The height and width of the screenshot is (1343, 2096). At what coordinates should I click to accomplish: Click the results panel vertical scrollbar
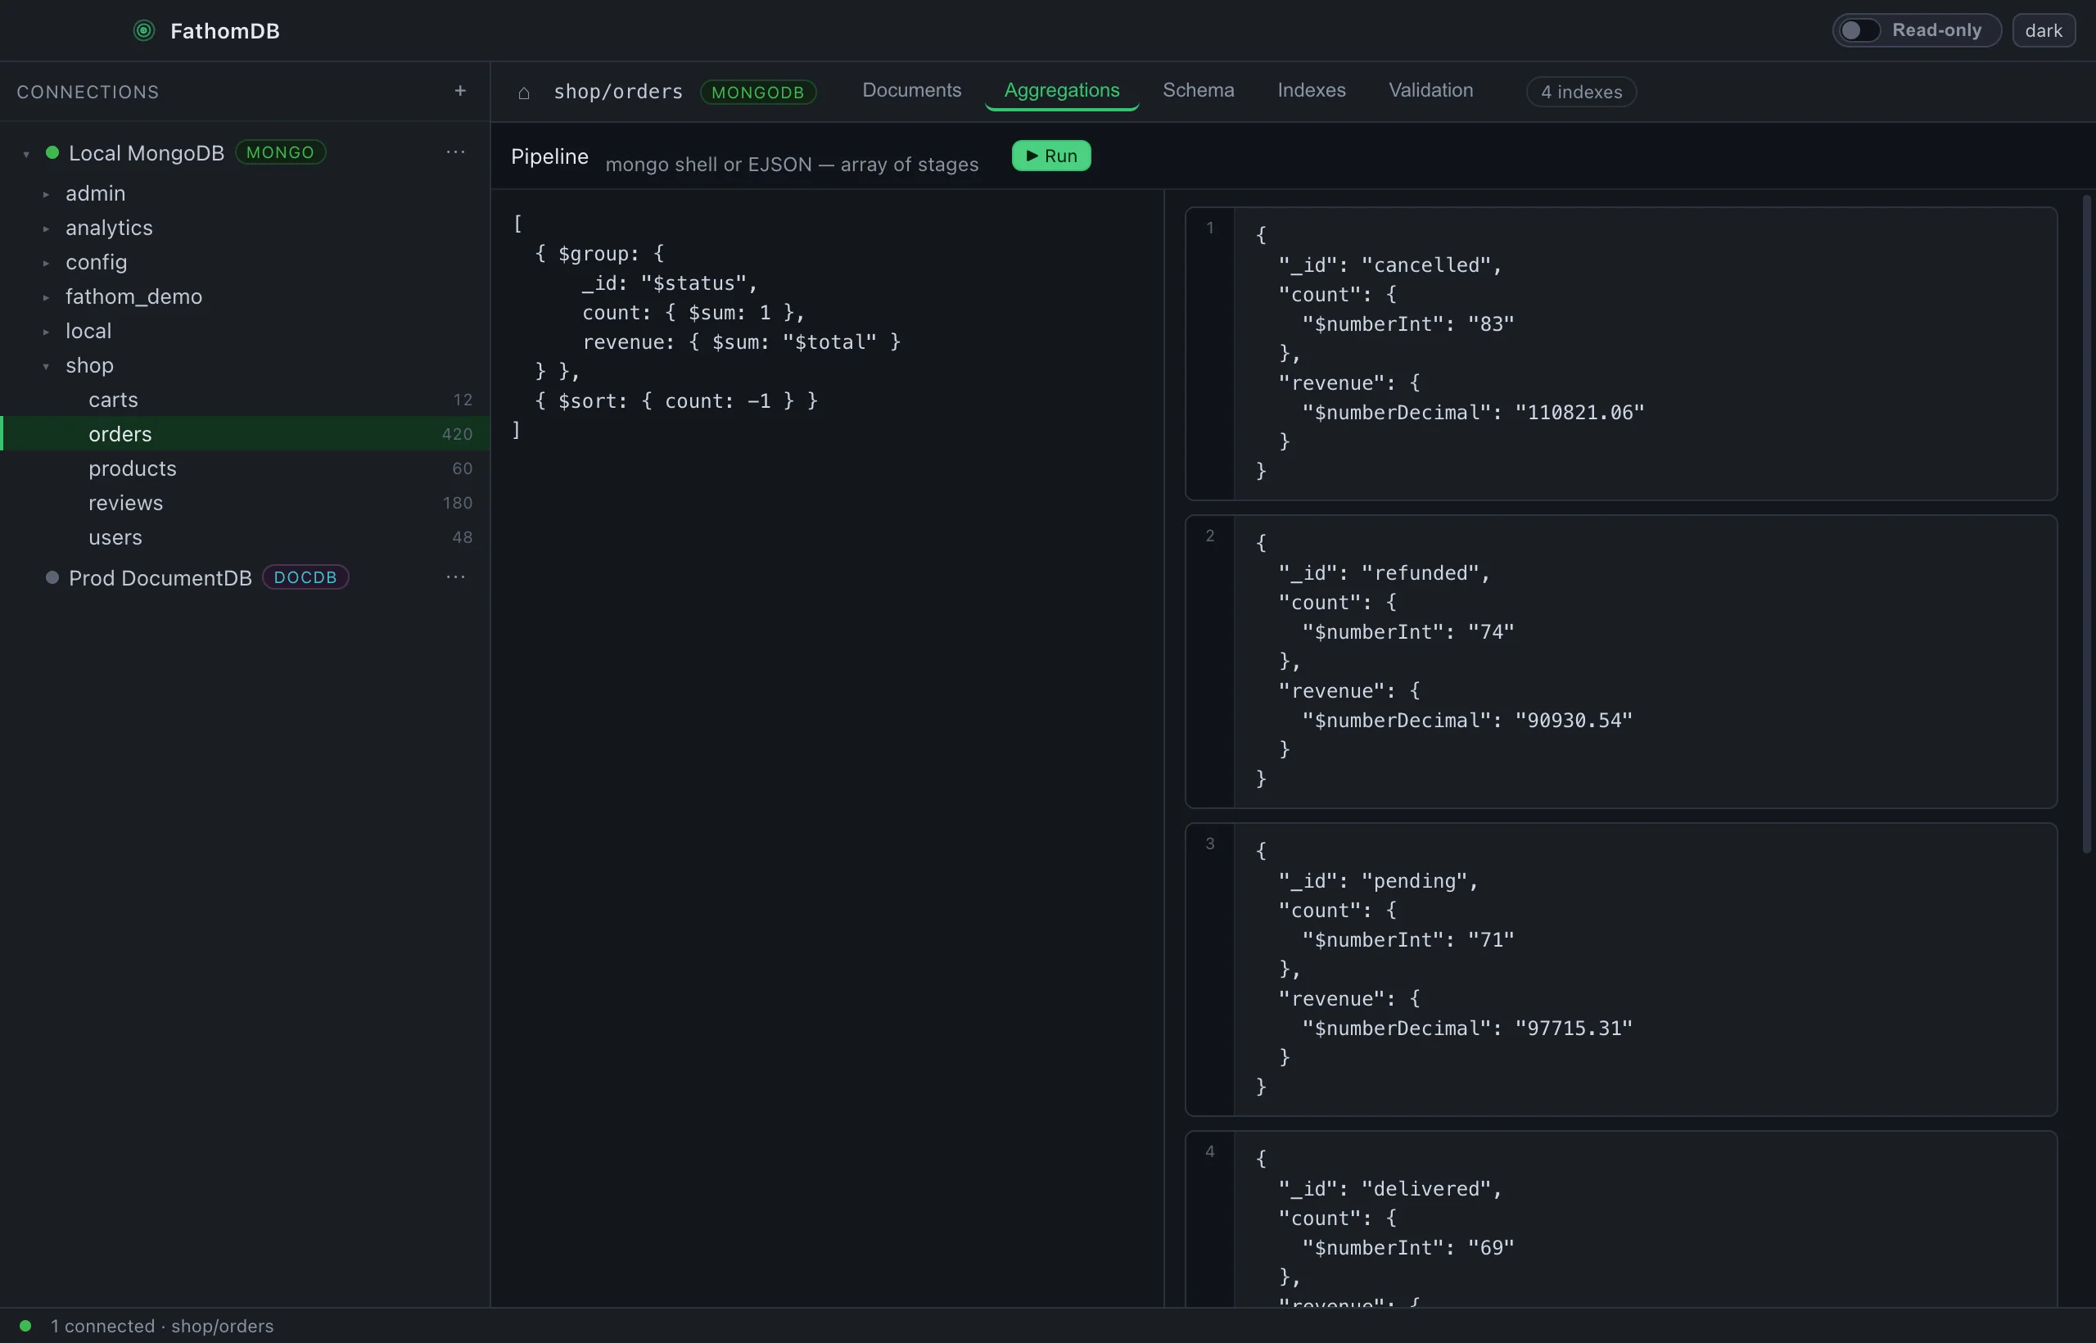click(x=2086, y=524)
